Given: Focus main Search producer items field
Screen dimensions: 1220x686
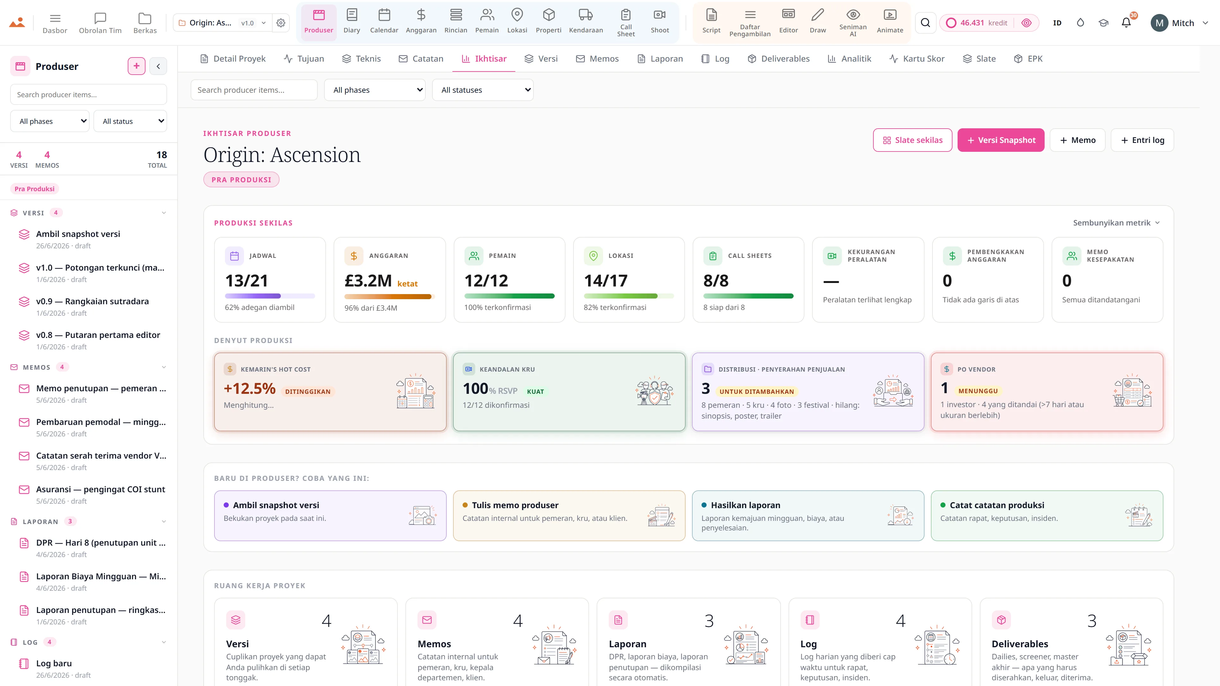Looking at the screenshot, I should [254, 90].
